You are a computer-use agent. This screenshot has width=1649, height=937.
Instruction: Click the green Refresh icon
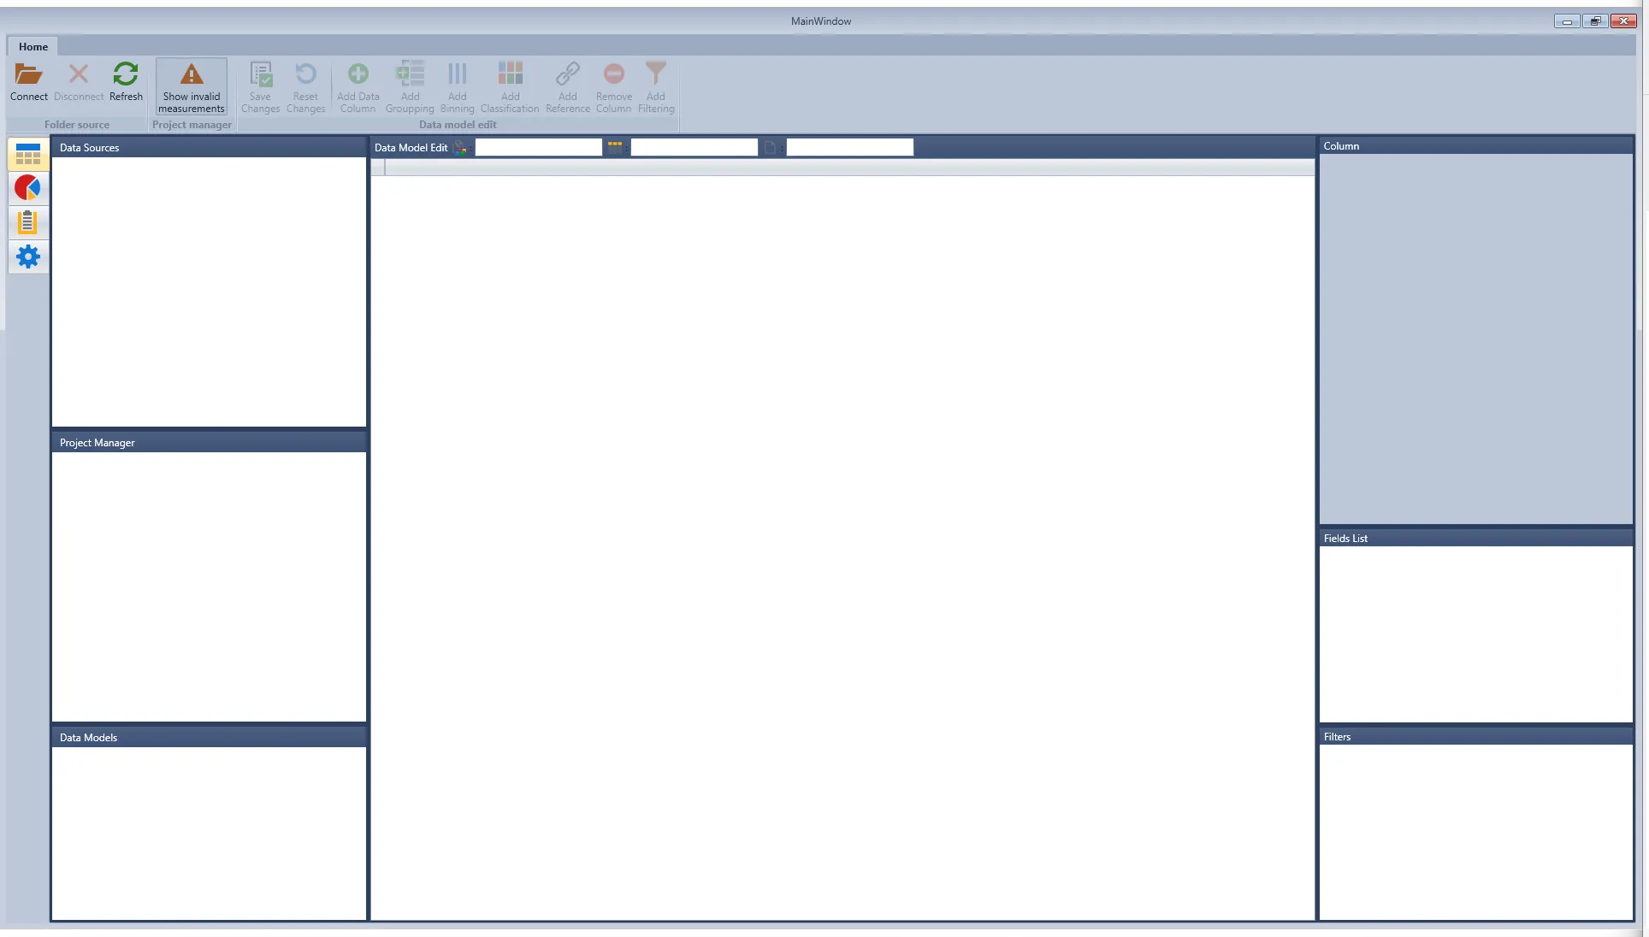pyautogui.click(x=126, y=74)
